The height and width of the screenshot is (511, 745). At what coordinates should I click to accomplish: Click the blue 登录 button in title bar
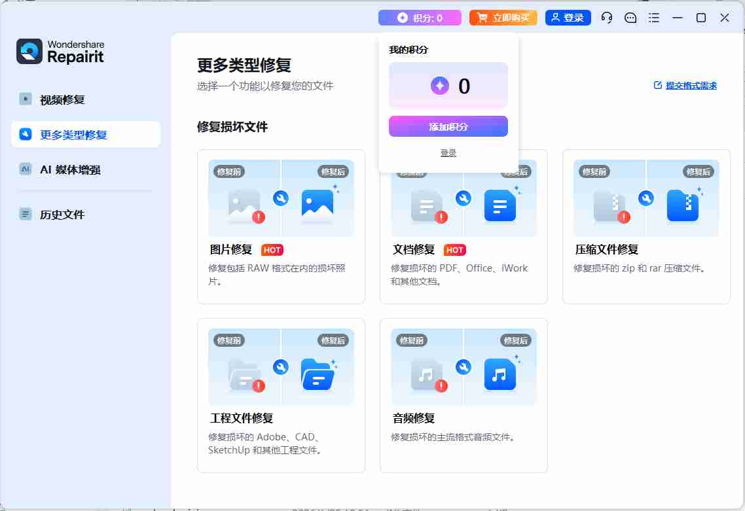click(x=568, y=18)
